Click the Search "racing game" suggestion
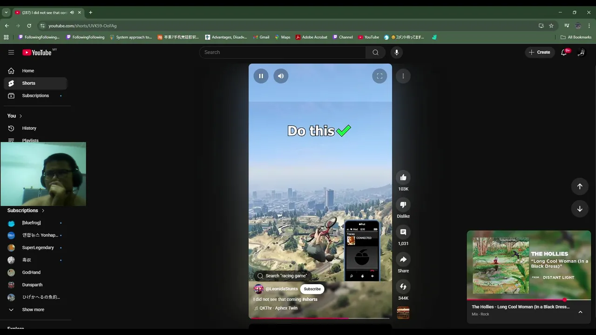Viewport: 596px width, 335px height. [x=282, y=275]
